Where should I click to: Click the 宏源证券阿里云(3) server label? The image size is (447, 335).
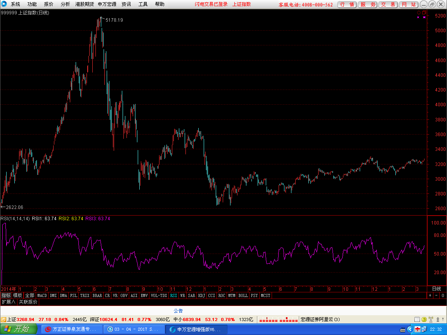click(x=320, y=319)
